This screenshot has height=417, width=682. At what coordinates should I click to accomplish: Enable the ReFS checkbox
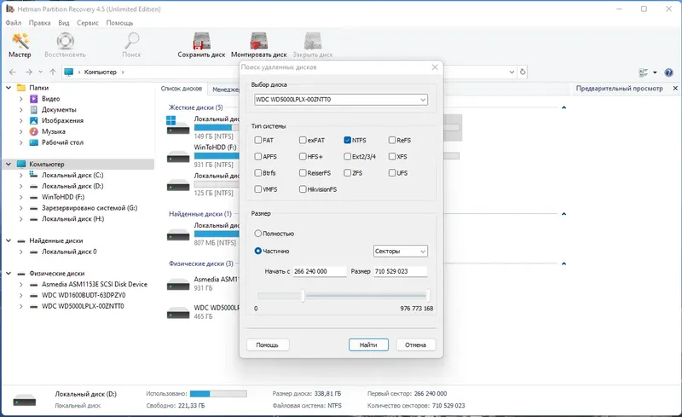pyautogui.click(x=392, y=140)
